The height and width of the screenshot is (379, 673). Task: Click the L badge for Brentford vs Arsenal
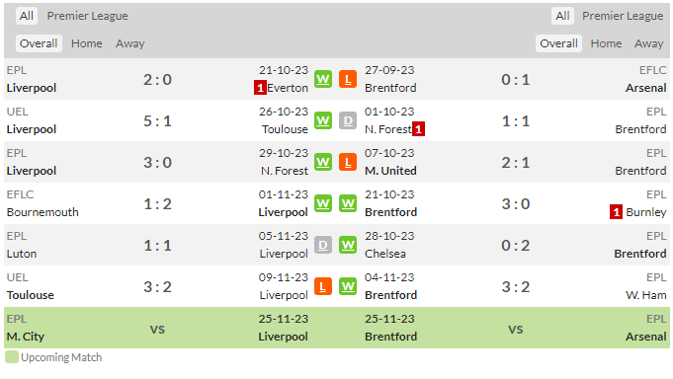348,79
